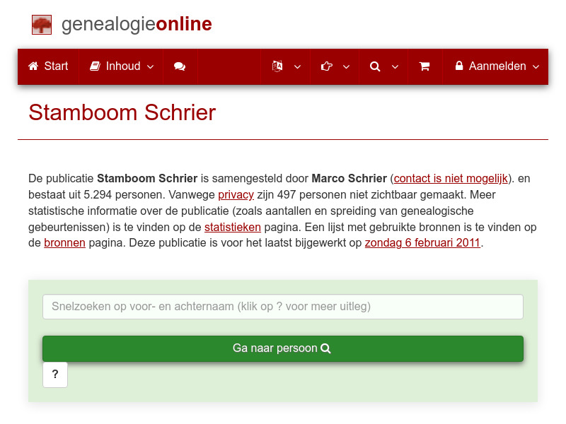
Task: Click inside the Snelzoeken search field
Action: (x=282, y=306)
